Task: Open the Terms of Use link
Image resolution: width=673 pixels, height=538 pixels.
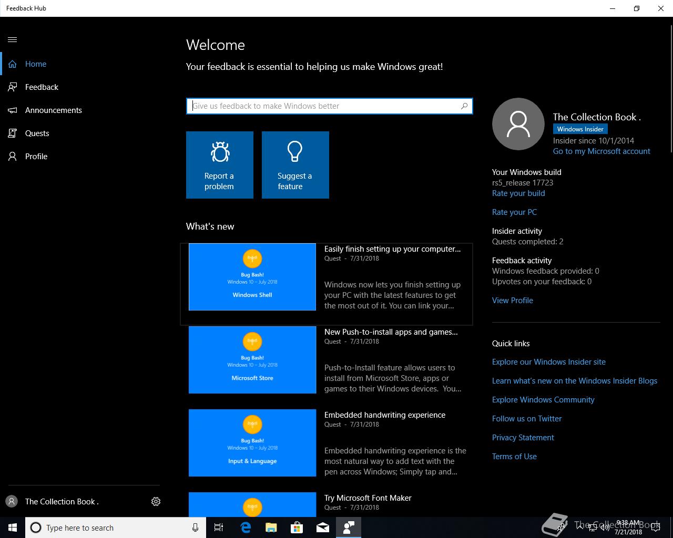Action: [x=514, y=457]
